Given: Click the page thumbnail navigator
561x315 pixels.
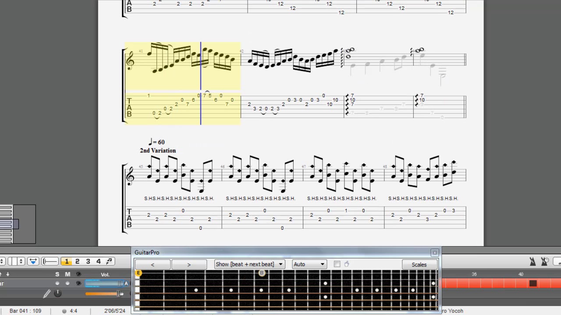Looking at the screenshot, I should point(18,224).
